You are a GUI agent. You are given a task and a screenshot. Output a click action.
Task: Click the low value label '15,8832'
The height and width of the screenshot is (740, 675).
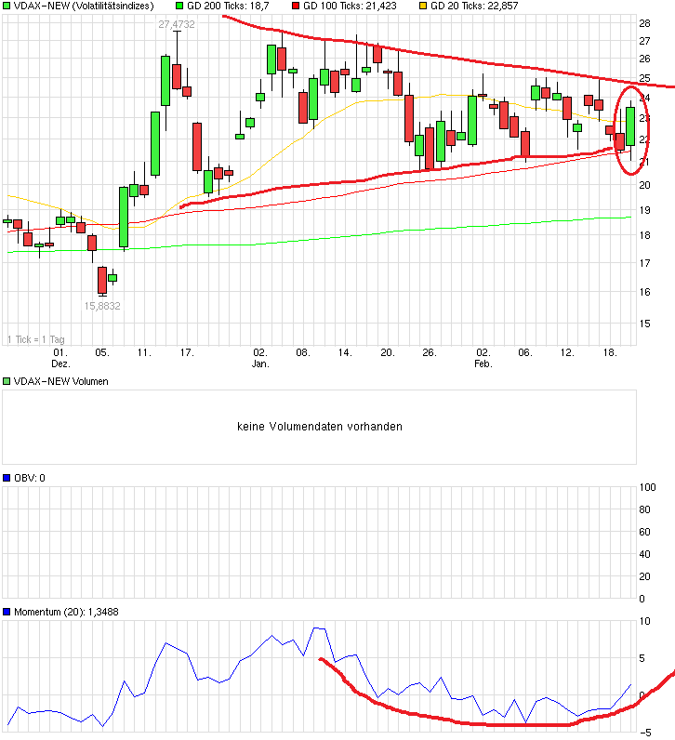click(x=102, y=306)
